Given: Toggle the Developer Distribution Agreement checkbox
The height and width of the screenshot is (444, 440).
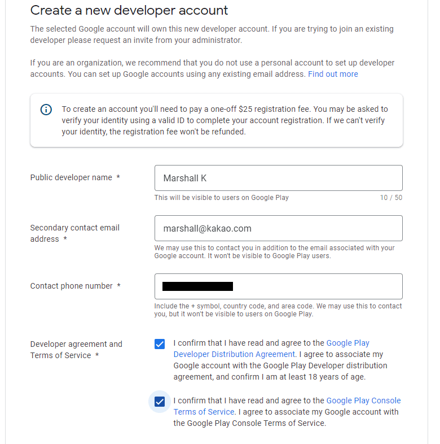Looking at the screenshot, I should point(160,344).
